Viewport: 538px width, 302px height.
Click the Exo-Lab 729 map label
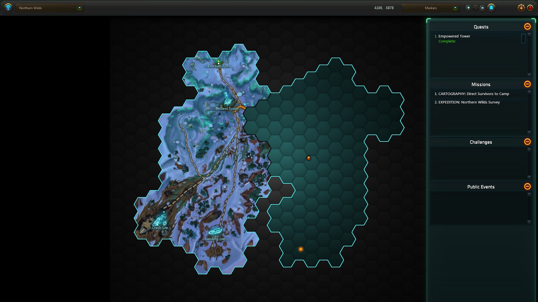click(218, 66)
